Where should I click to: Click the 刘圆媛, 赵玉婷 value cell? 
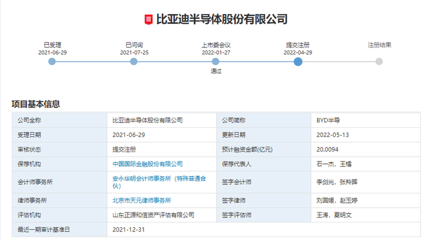click(x=366, y=200)
